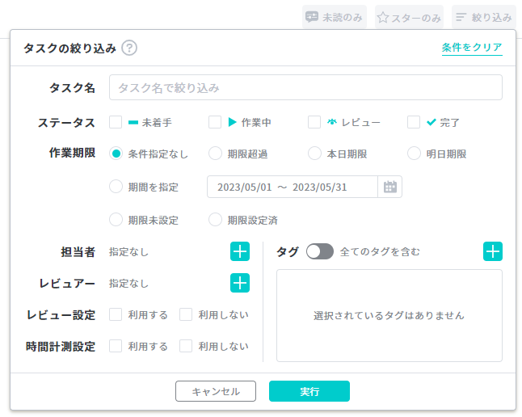Image resolution: width=522 pixels, height=417 pixels.
Task: Check the レビュー status checkbox
Action: tap(314, 122)
